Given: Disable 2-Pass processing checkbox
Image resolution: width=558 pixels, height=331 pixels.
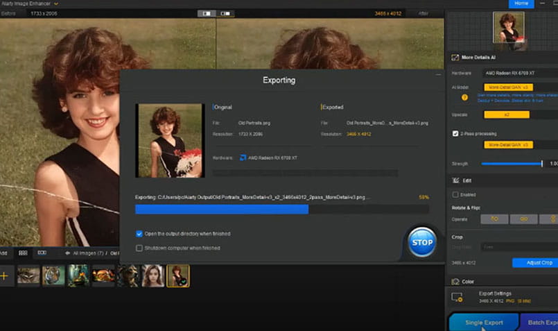Looking at the screenshot, I should point(455,133).
